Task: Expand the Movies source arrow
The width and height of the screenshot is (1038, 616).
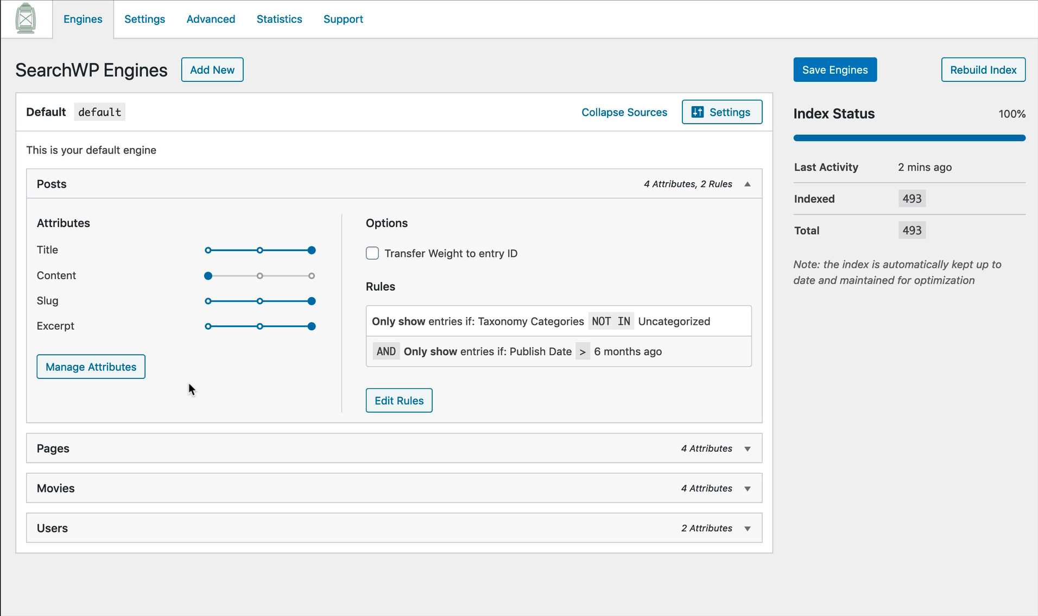Action: point(748,489)
